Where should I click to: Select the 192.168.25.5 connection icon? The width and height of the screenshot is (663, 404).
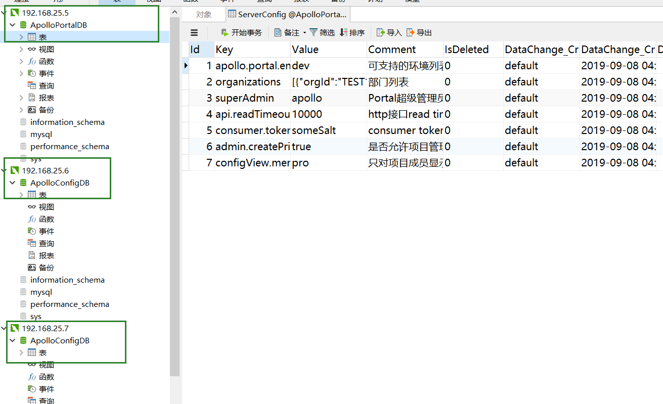click(x=15, y=13)
